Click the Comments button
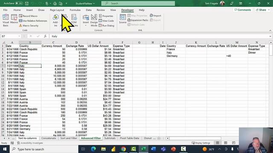The image size is (273, 153). (x=243, y=10)
